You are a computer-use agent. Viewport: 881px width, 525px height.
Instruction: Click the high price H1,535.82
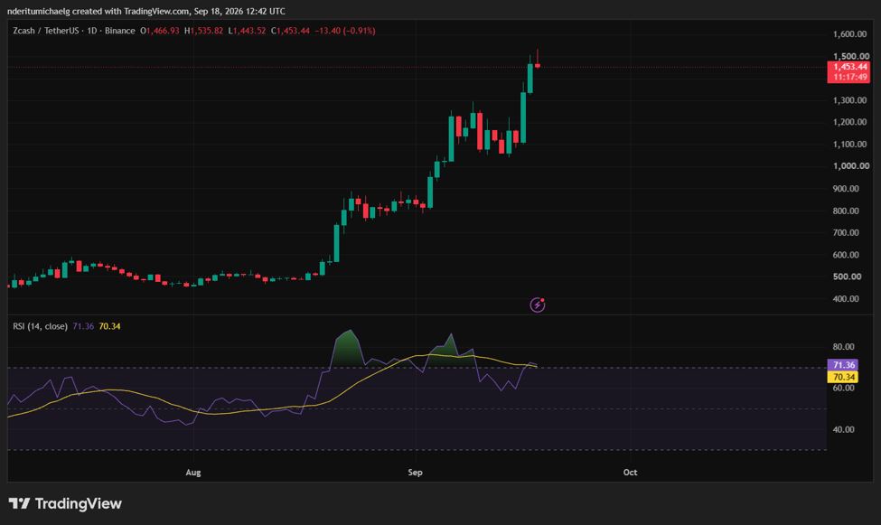203,31
